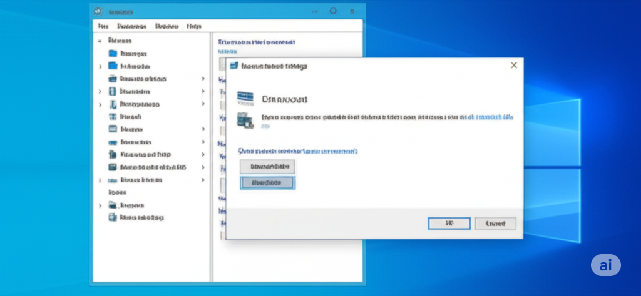Collapse the root node of the back window tree
This screenshot has width=641, height=296.
(100, 41)
